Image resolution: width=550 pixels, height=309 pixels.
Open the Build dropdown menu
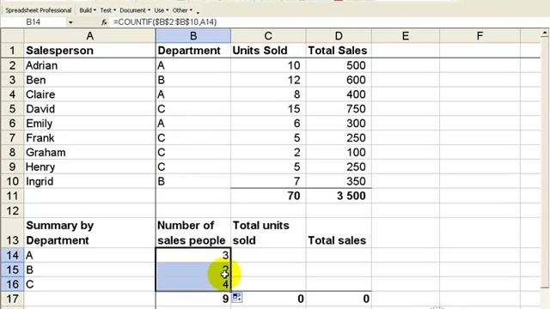88,10
